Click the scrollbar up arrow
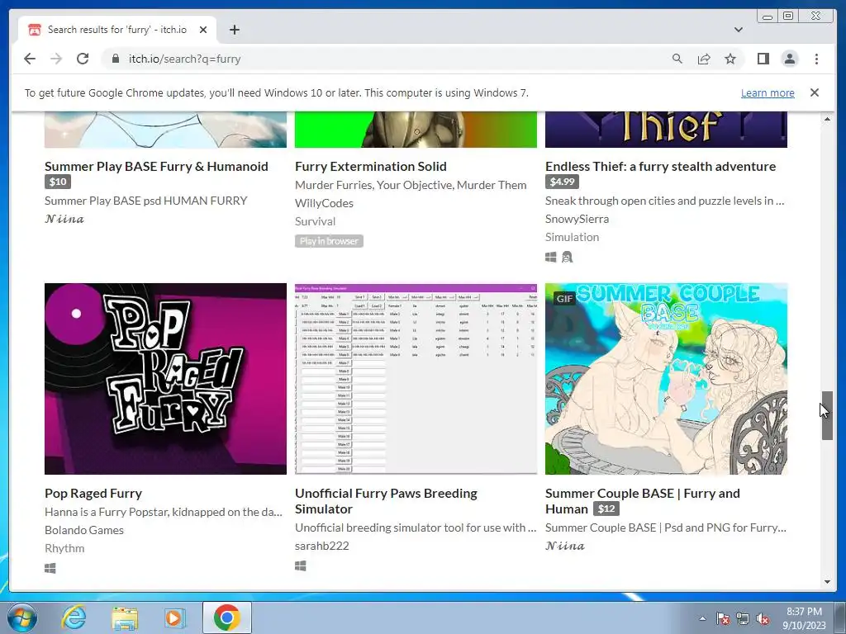 pyautogui.click(x=827, y=119)
